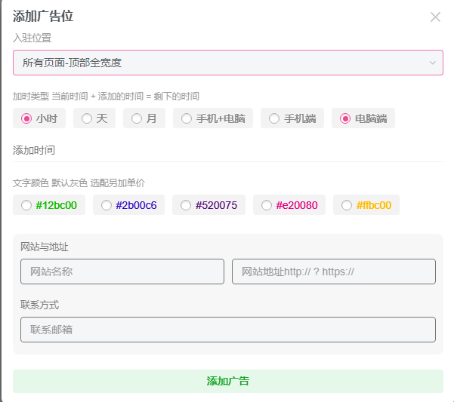Click the 网站地址 URL input field
The width and height of the screenshot is (454, 402).
coord(333,272)
